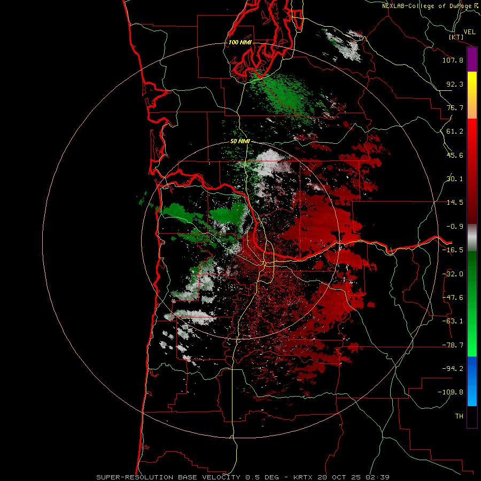Image resolution: width=481 pixels, height=481 pixels.
Task: Click the NEXLAB-College of DuPage label
Action: (428, 6)
